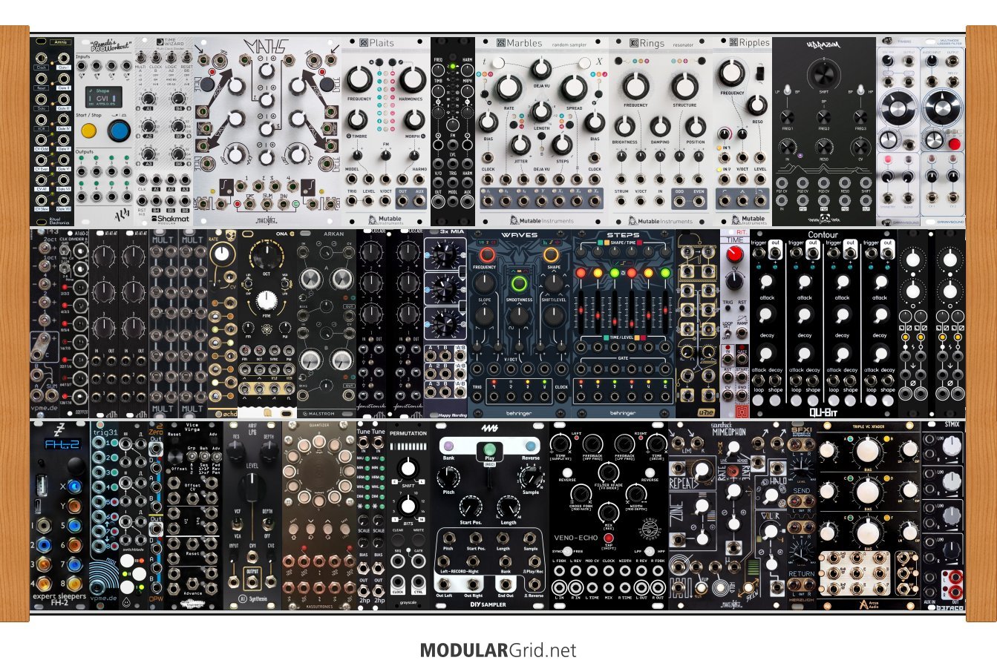Click the green ring button on Waves
Image resolution: width=997 pixels, height=666 pixels.
pos(518,283)
